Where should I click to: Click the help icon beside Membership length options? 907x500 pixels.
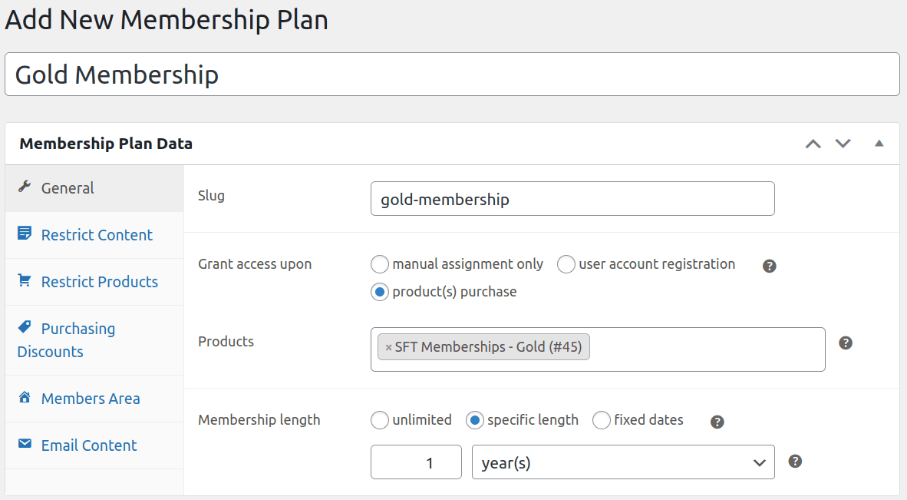[x=717, y=422]
